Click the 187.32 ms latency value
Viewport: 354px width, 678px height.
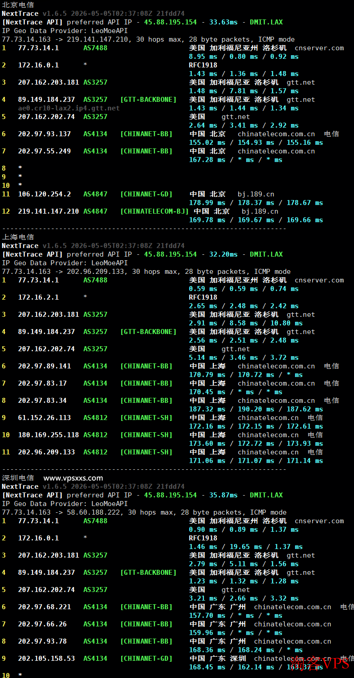[207, 409]
